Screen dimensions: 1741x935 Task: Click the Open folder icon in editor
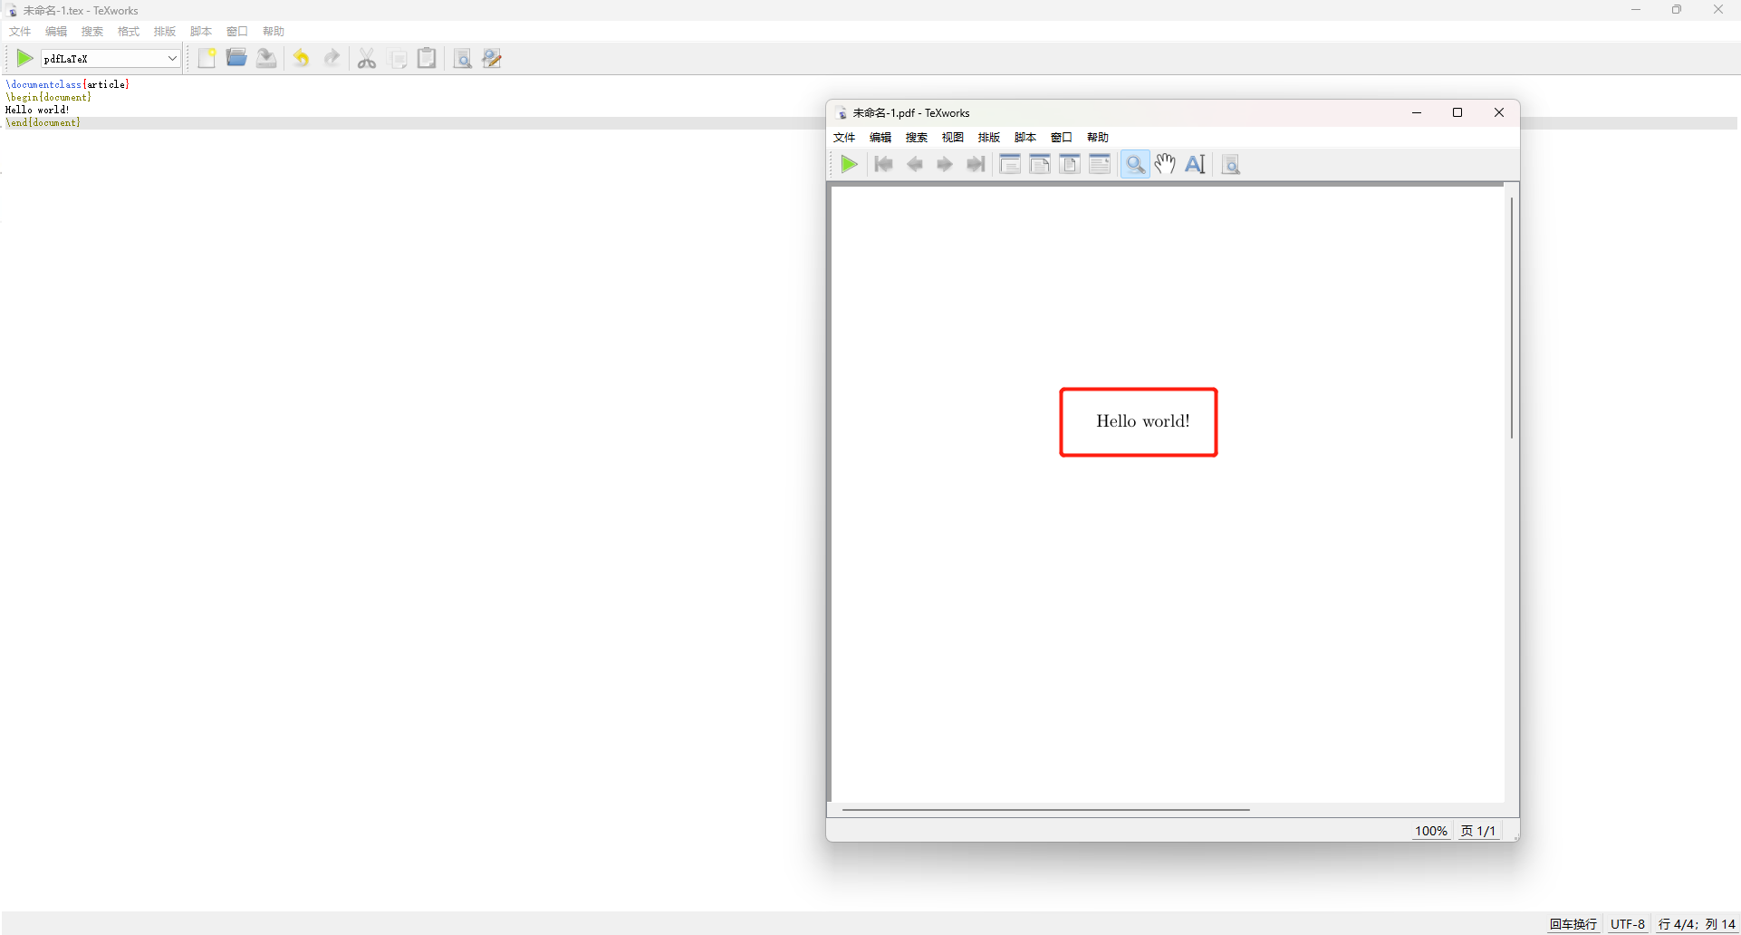pos(236,59)
